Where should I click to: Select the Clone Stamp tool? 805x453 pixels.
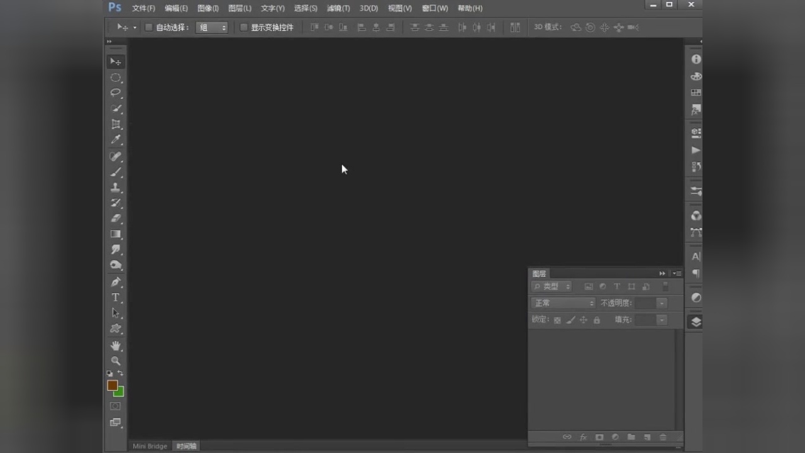click(116, 187)
